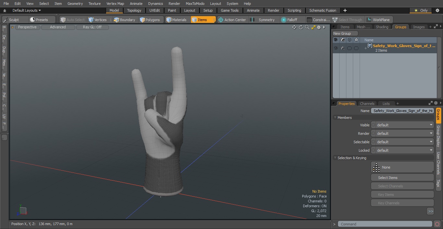Open the Action Center options
Image resolution: width=443 pixels, height=229 pixels.
(x=232, y=20)
